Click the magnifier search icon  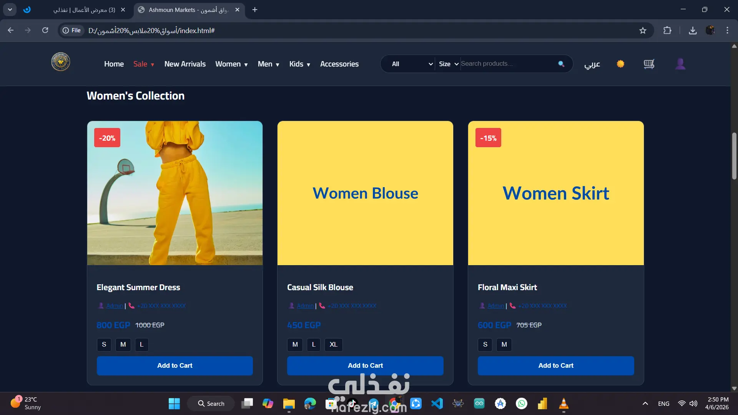pos(561,64)
